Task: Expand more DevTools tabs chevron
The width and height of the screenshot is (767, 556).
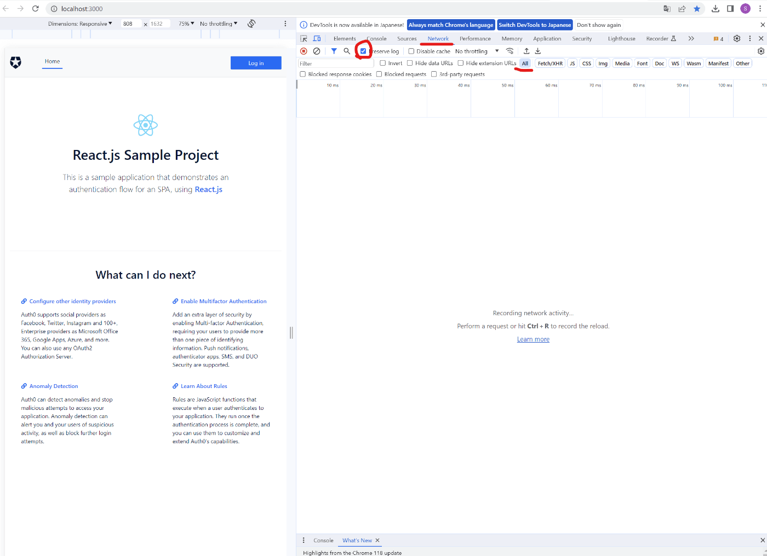Action: pyautogui.click(x=691, y=38)
